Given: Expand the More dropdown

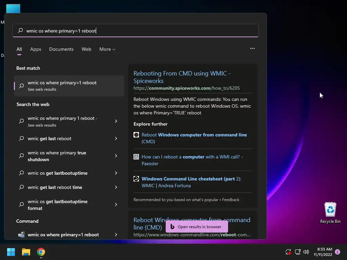Looking at the screenshot, I should 107,49.
